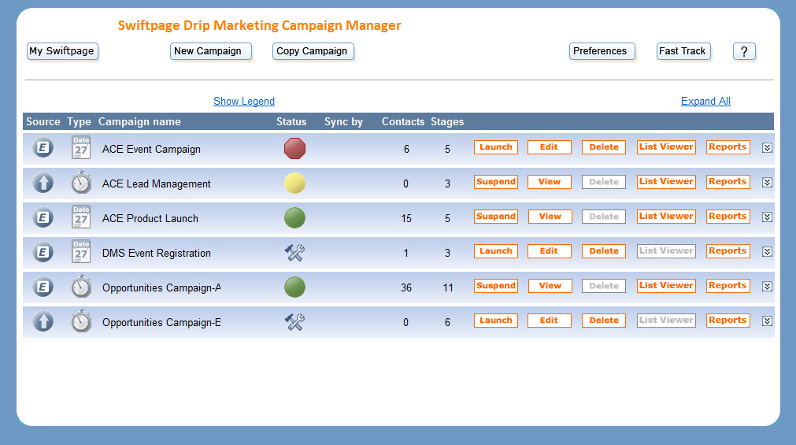Click date calendar icon for ACE Event Campaign
The width and height of the screenshot is (796, 445).
pyautogui.click(x=81, y=148)
